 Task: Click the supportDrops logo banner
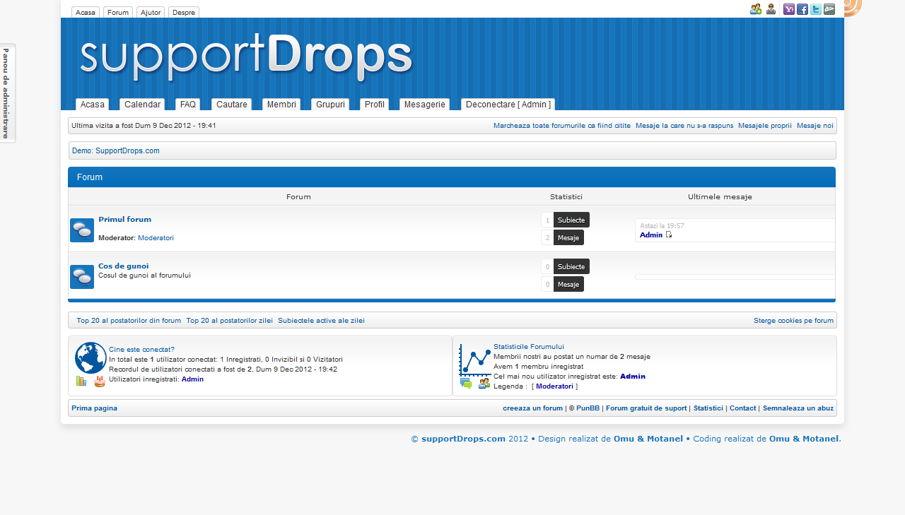click(246, 57)
